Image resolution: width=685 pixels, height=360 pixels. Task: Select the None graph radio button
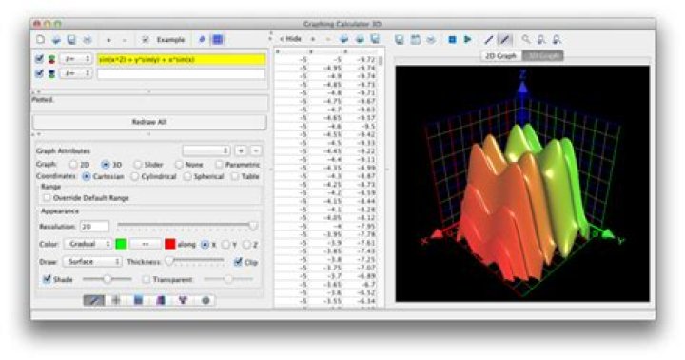[x=179, y=165]
